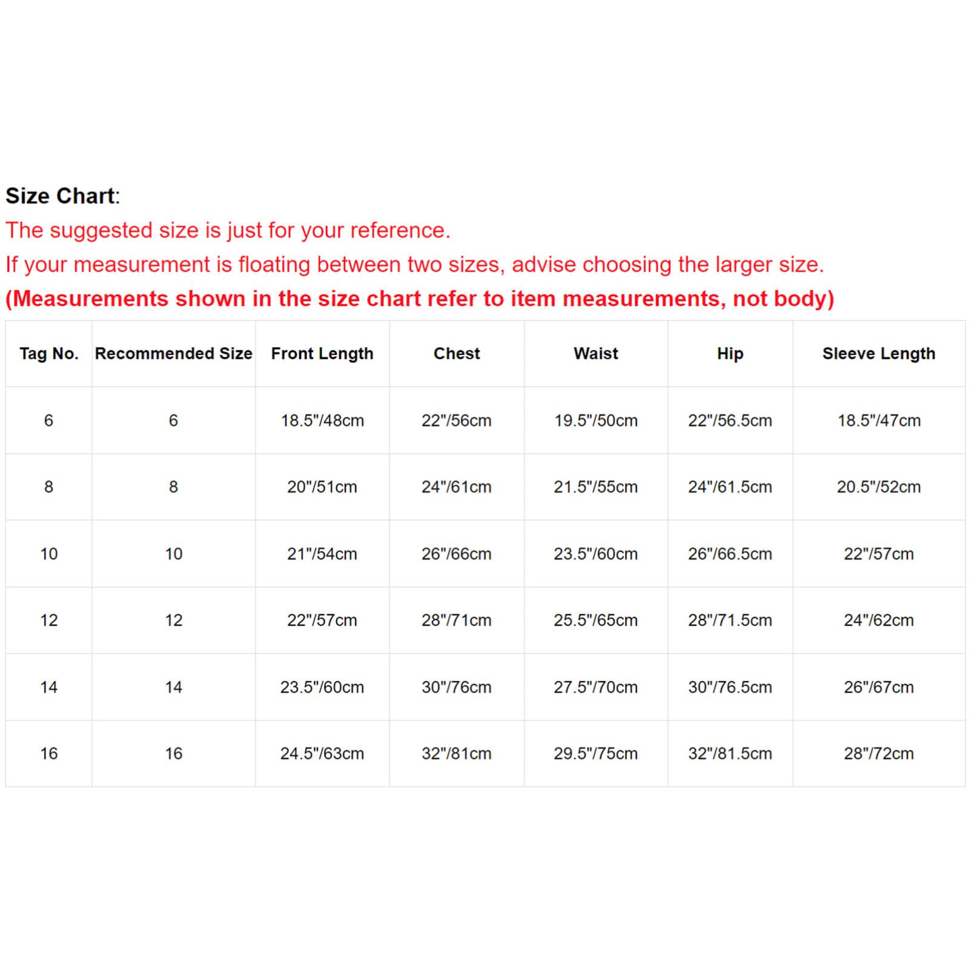Select the 28"/71.5cm hip cell

tap(730, 620)
